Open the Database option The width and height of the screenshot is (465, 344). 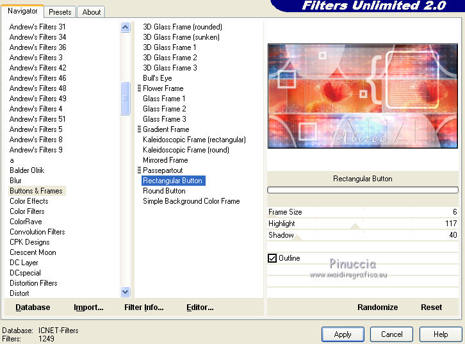[33, 307]
